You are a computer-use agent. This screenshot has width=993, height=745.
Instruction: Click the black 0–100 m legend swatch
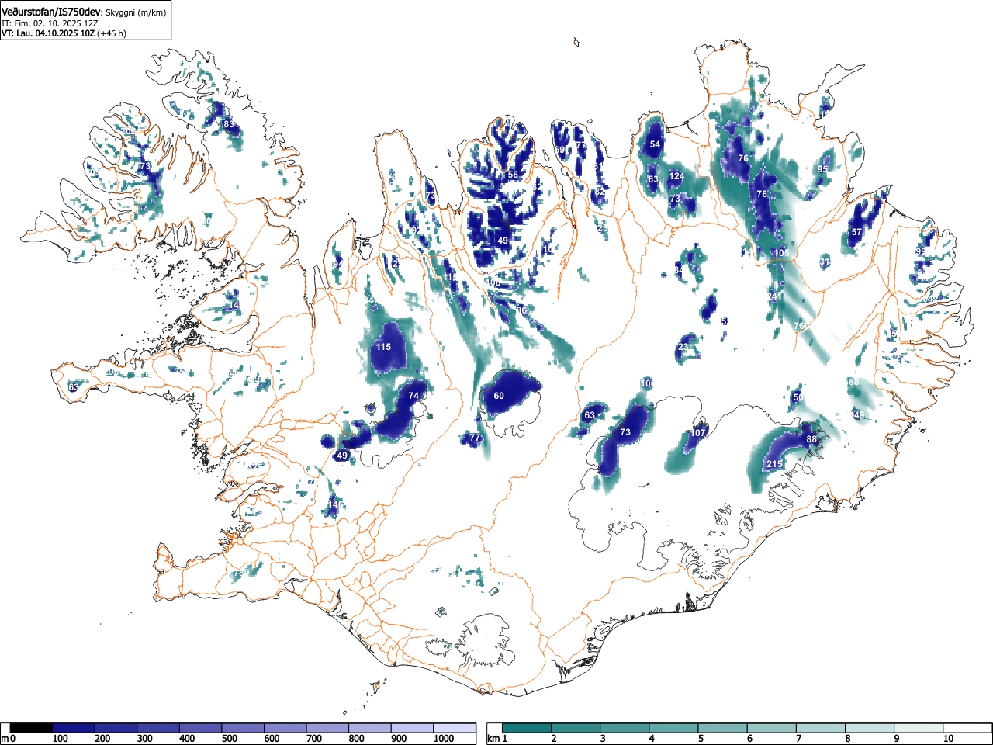pyautogui.click(x=32, y=728)
